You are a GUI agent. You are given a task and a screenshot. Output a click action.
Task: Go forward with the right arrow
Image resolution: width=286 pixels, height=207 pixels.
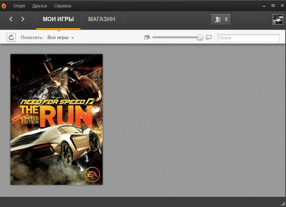pyautogui.click(x=23, y=19)
